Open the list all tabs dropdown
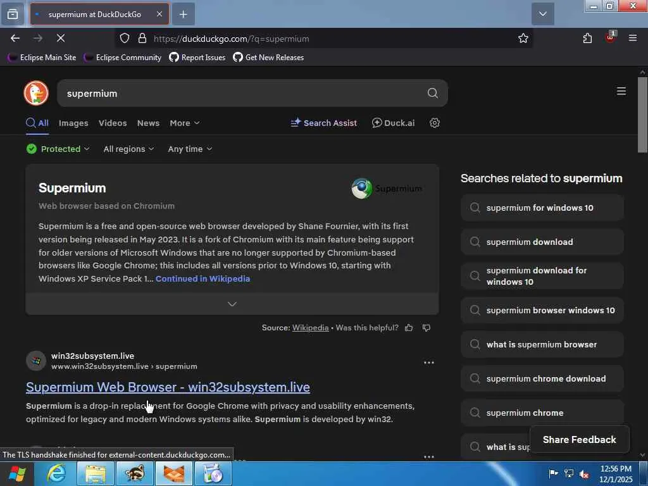The height and width of the screenshot is (486, 648). [542, 14]
